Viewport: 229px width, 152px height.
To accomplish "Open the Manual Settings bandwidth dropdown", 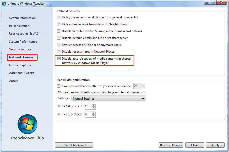I will 108,99.
